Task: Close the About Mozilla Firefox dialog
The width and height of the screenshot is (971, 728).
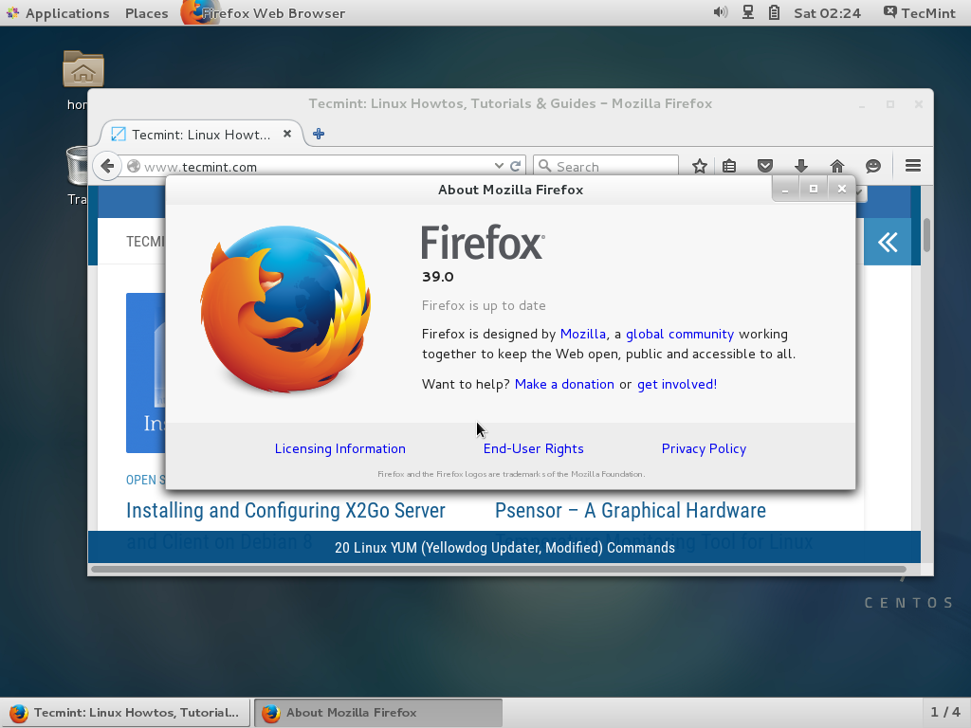Action: [842, 190]
